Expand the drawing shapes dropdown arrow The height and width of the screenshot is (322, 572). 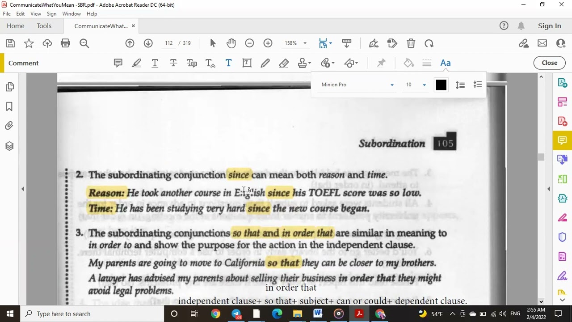pyautogui.click(x=356, y=63)
